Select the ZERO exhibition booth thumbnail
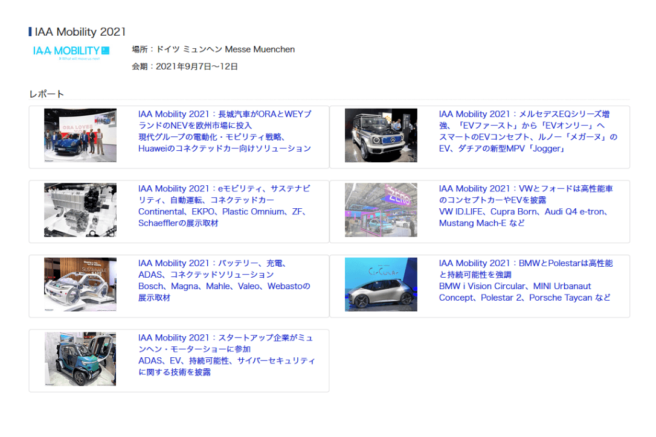The image size is (656, 437). tap(381, 210)
